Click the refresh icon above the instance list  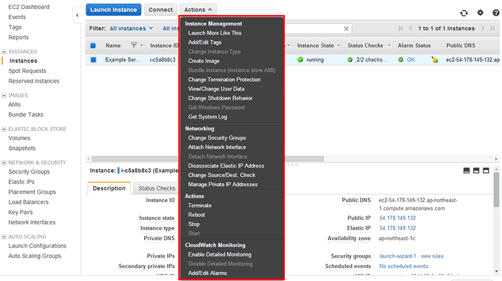click(x=464, y=12)
